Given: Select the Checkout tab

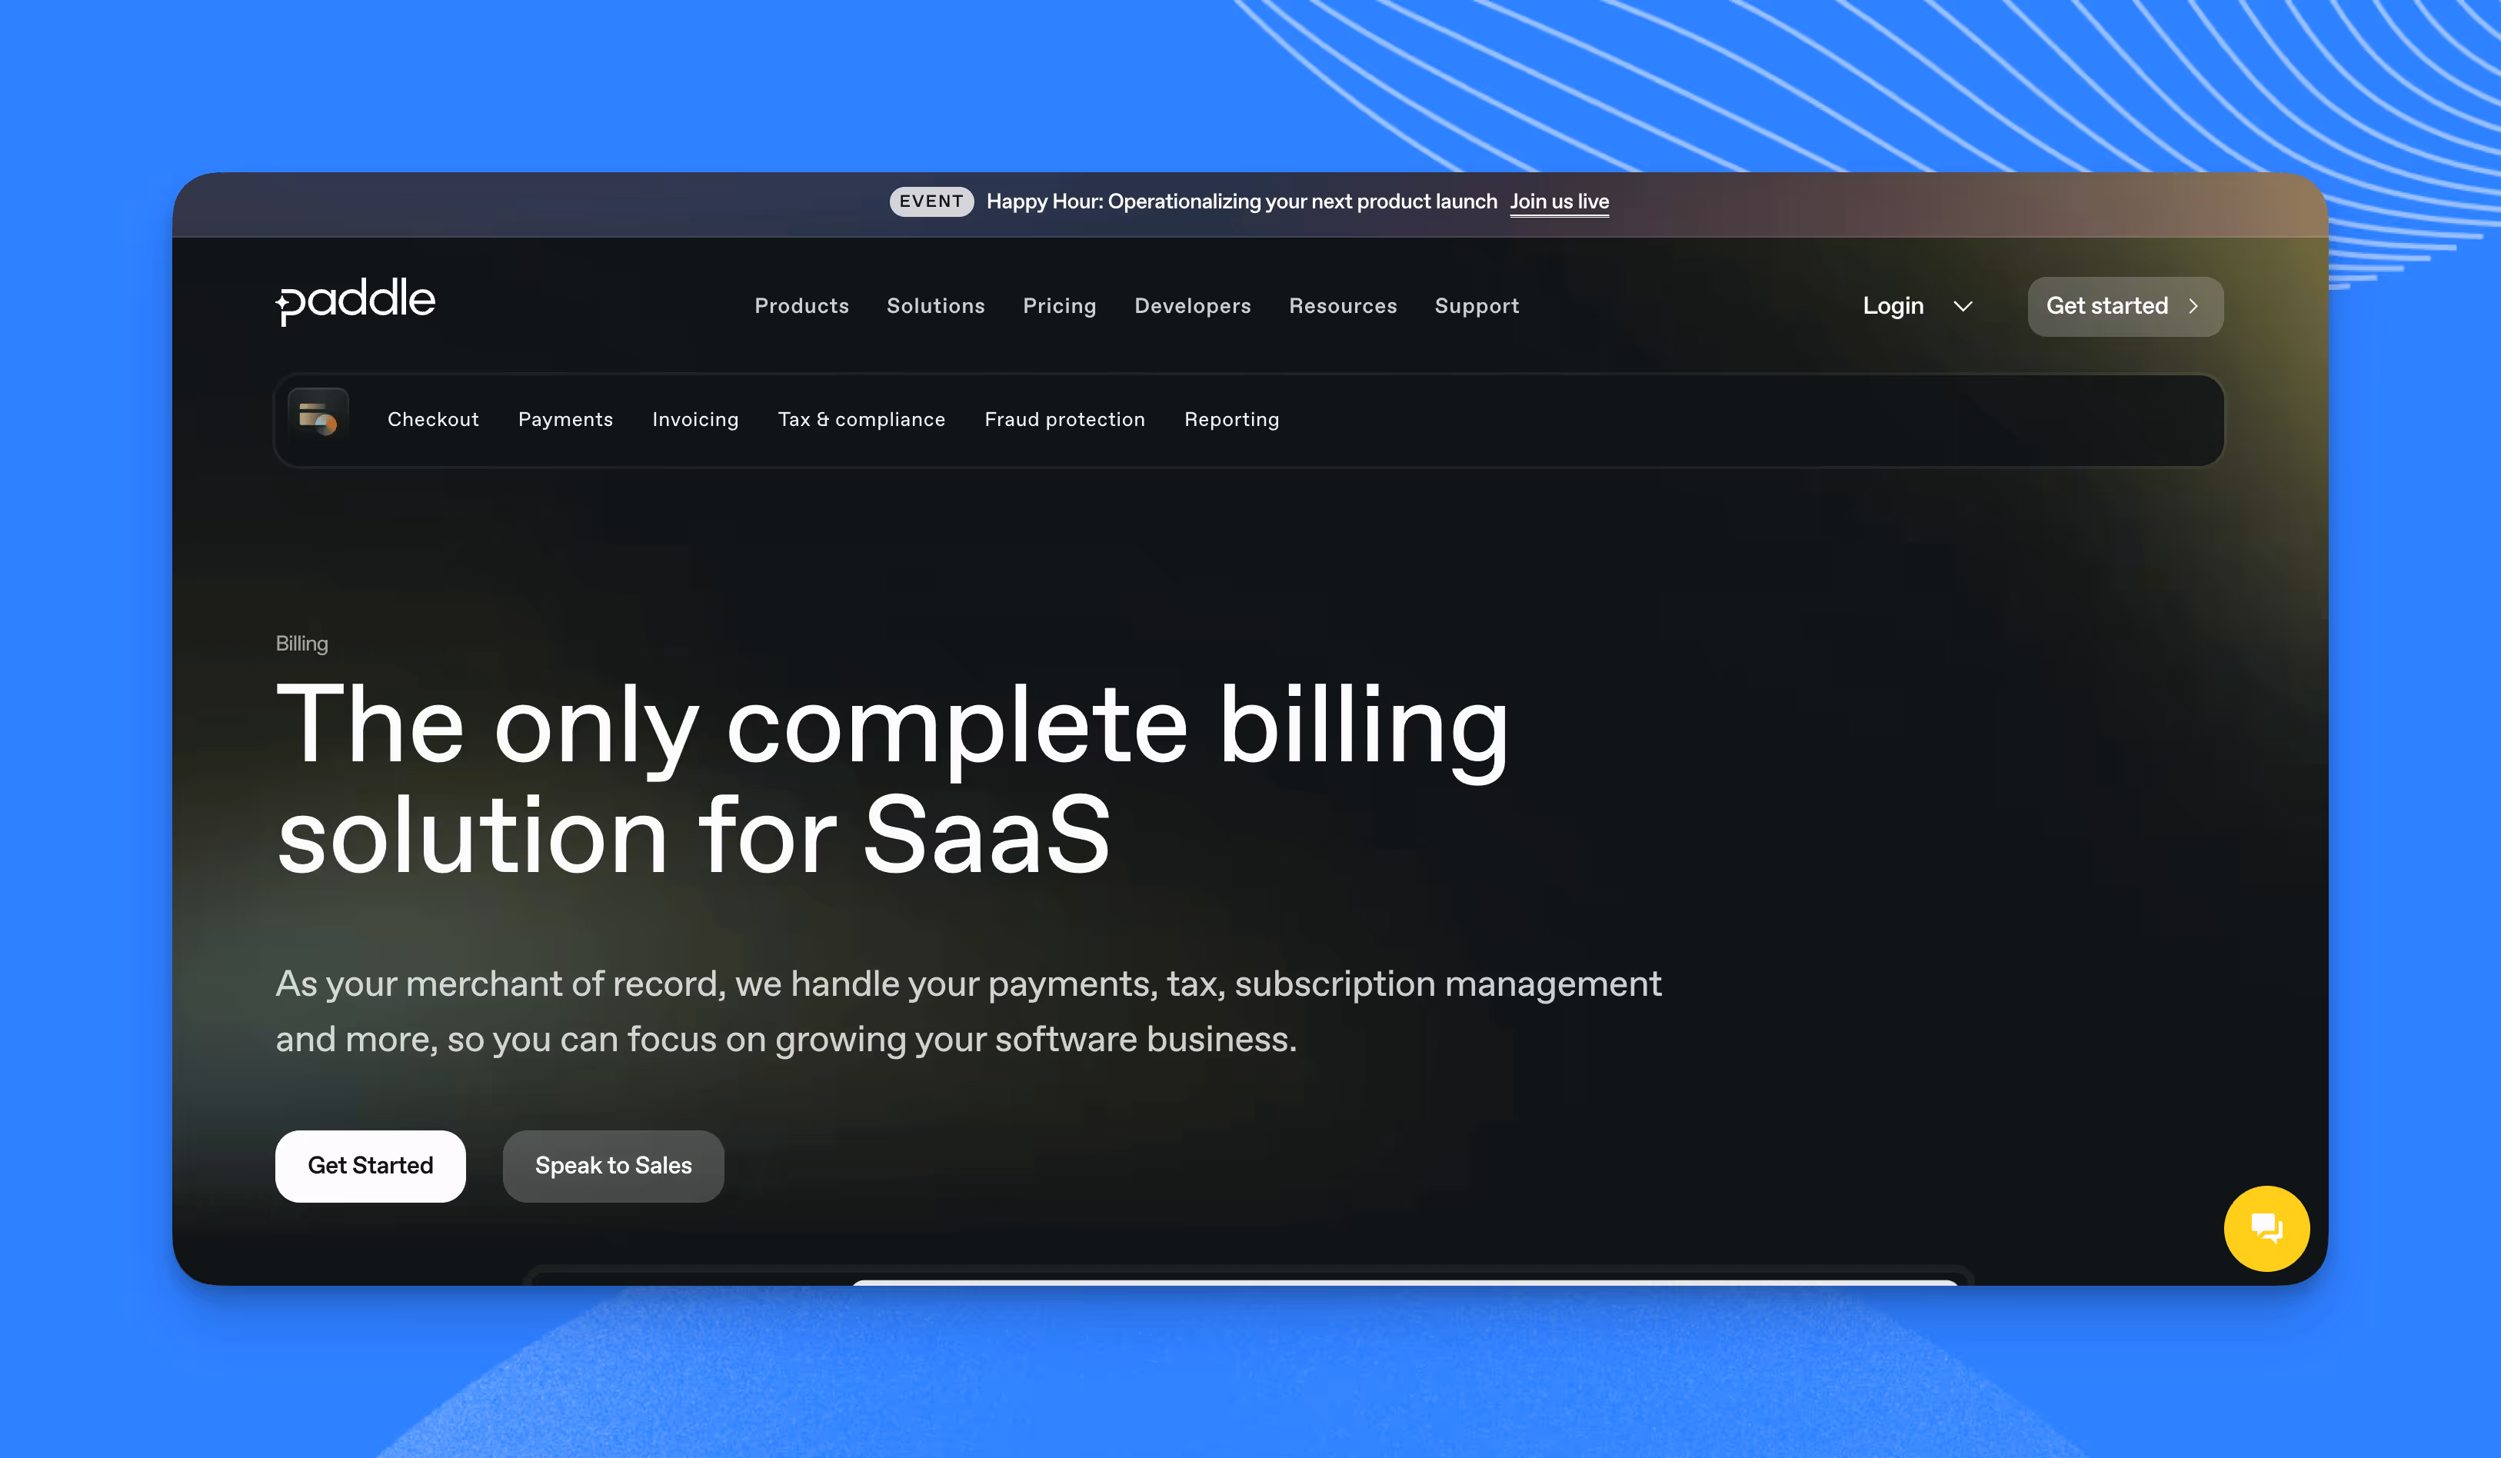Looking at the screenshot, I should [x=433, y=420].
